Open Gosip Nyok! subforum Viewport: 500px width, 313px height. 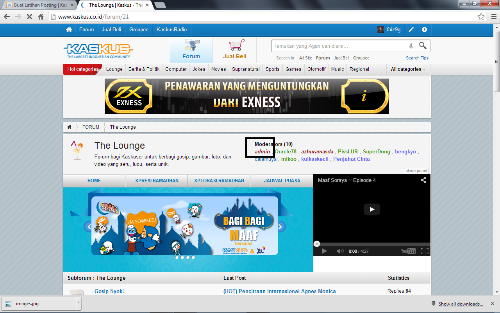pos(109,291)
